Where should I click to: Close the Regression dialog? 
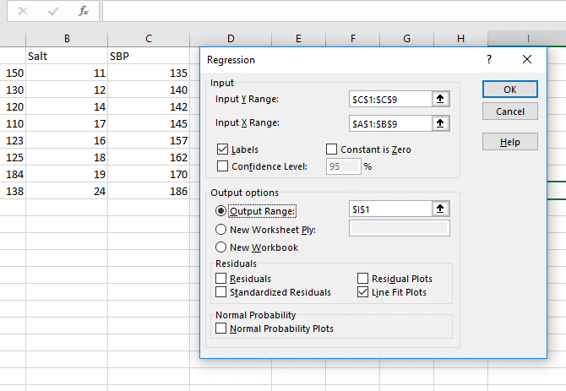(527, 59)
